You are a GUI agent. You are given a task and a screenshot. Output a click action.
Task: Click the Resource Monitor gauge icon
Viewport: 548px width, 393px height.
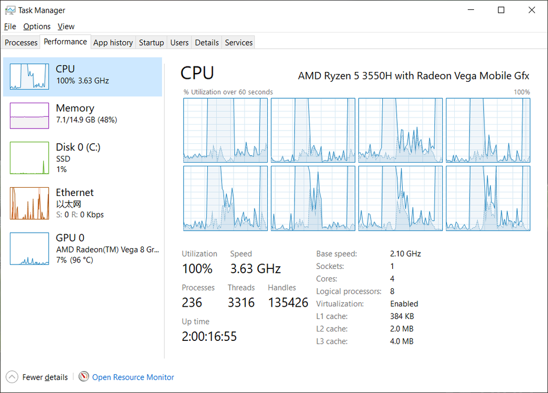coord(83,377)
